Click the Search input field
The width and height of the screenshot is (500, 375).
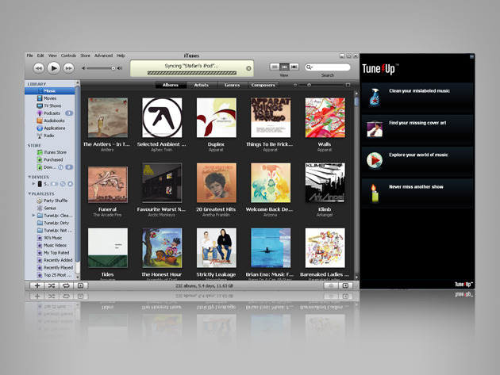coord(331,67)
